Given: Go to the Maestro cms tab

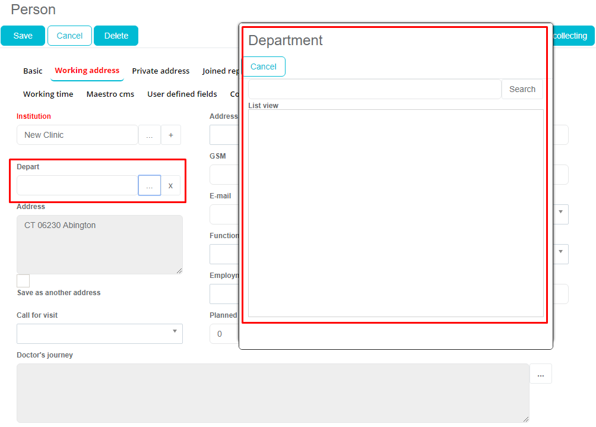Looking at the screenshot, I should point(110,94).
